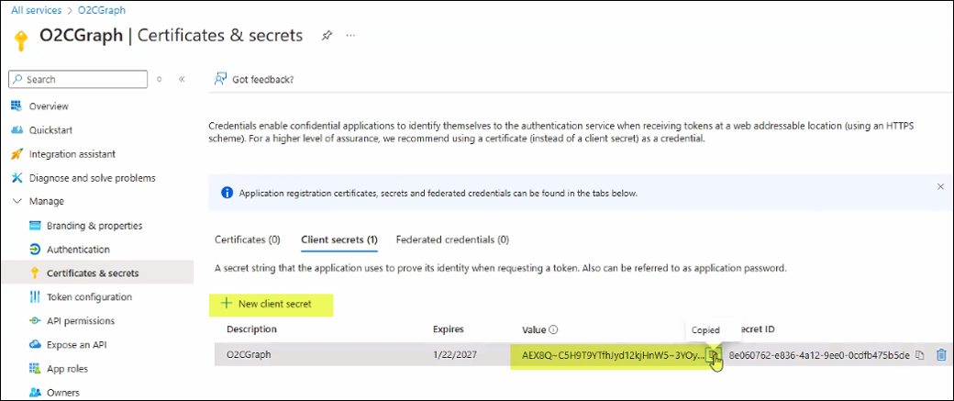The width and height of the screenshot is (954, 401).
Task: Click the App roles grid icon
Action: [35, 369]
